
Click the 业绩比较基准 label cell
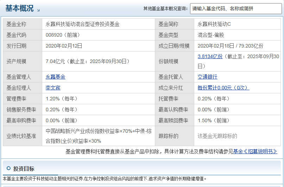[x=23, y=136]
